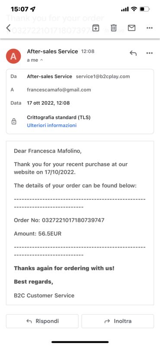
Task: Tap the reply arrow beside the sender name
Action: pyautogui.click(x=133, y=53)
